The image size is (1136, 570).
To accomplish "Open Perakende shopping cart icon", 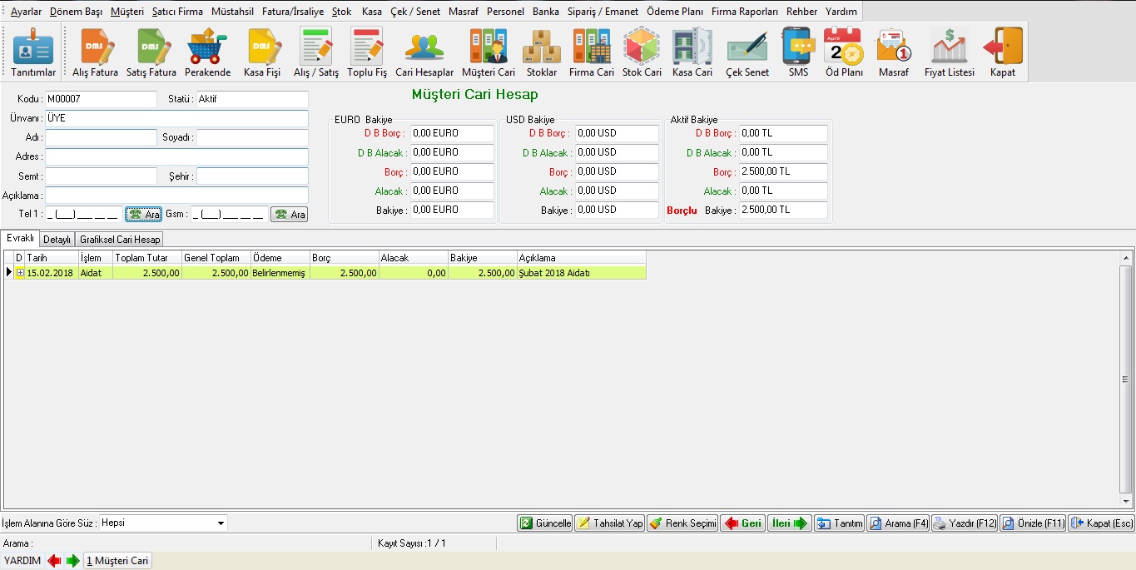I will pyautogui.click(x=207, y=52).
